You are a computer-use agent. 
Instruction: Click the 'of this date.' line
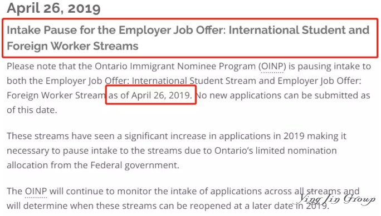pyautogui.click(x=32, y=110)
